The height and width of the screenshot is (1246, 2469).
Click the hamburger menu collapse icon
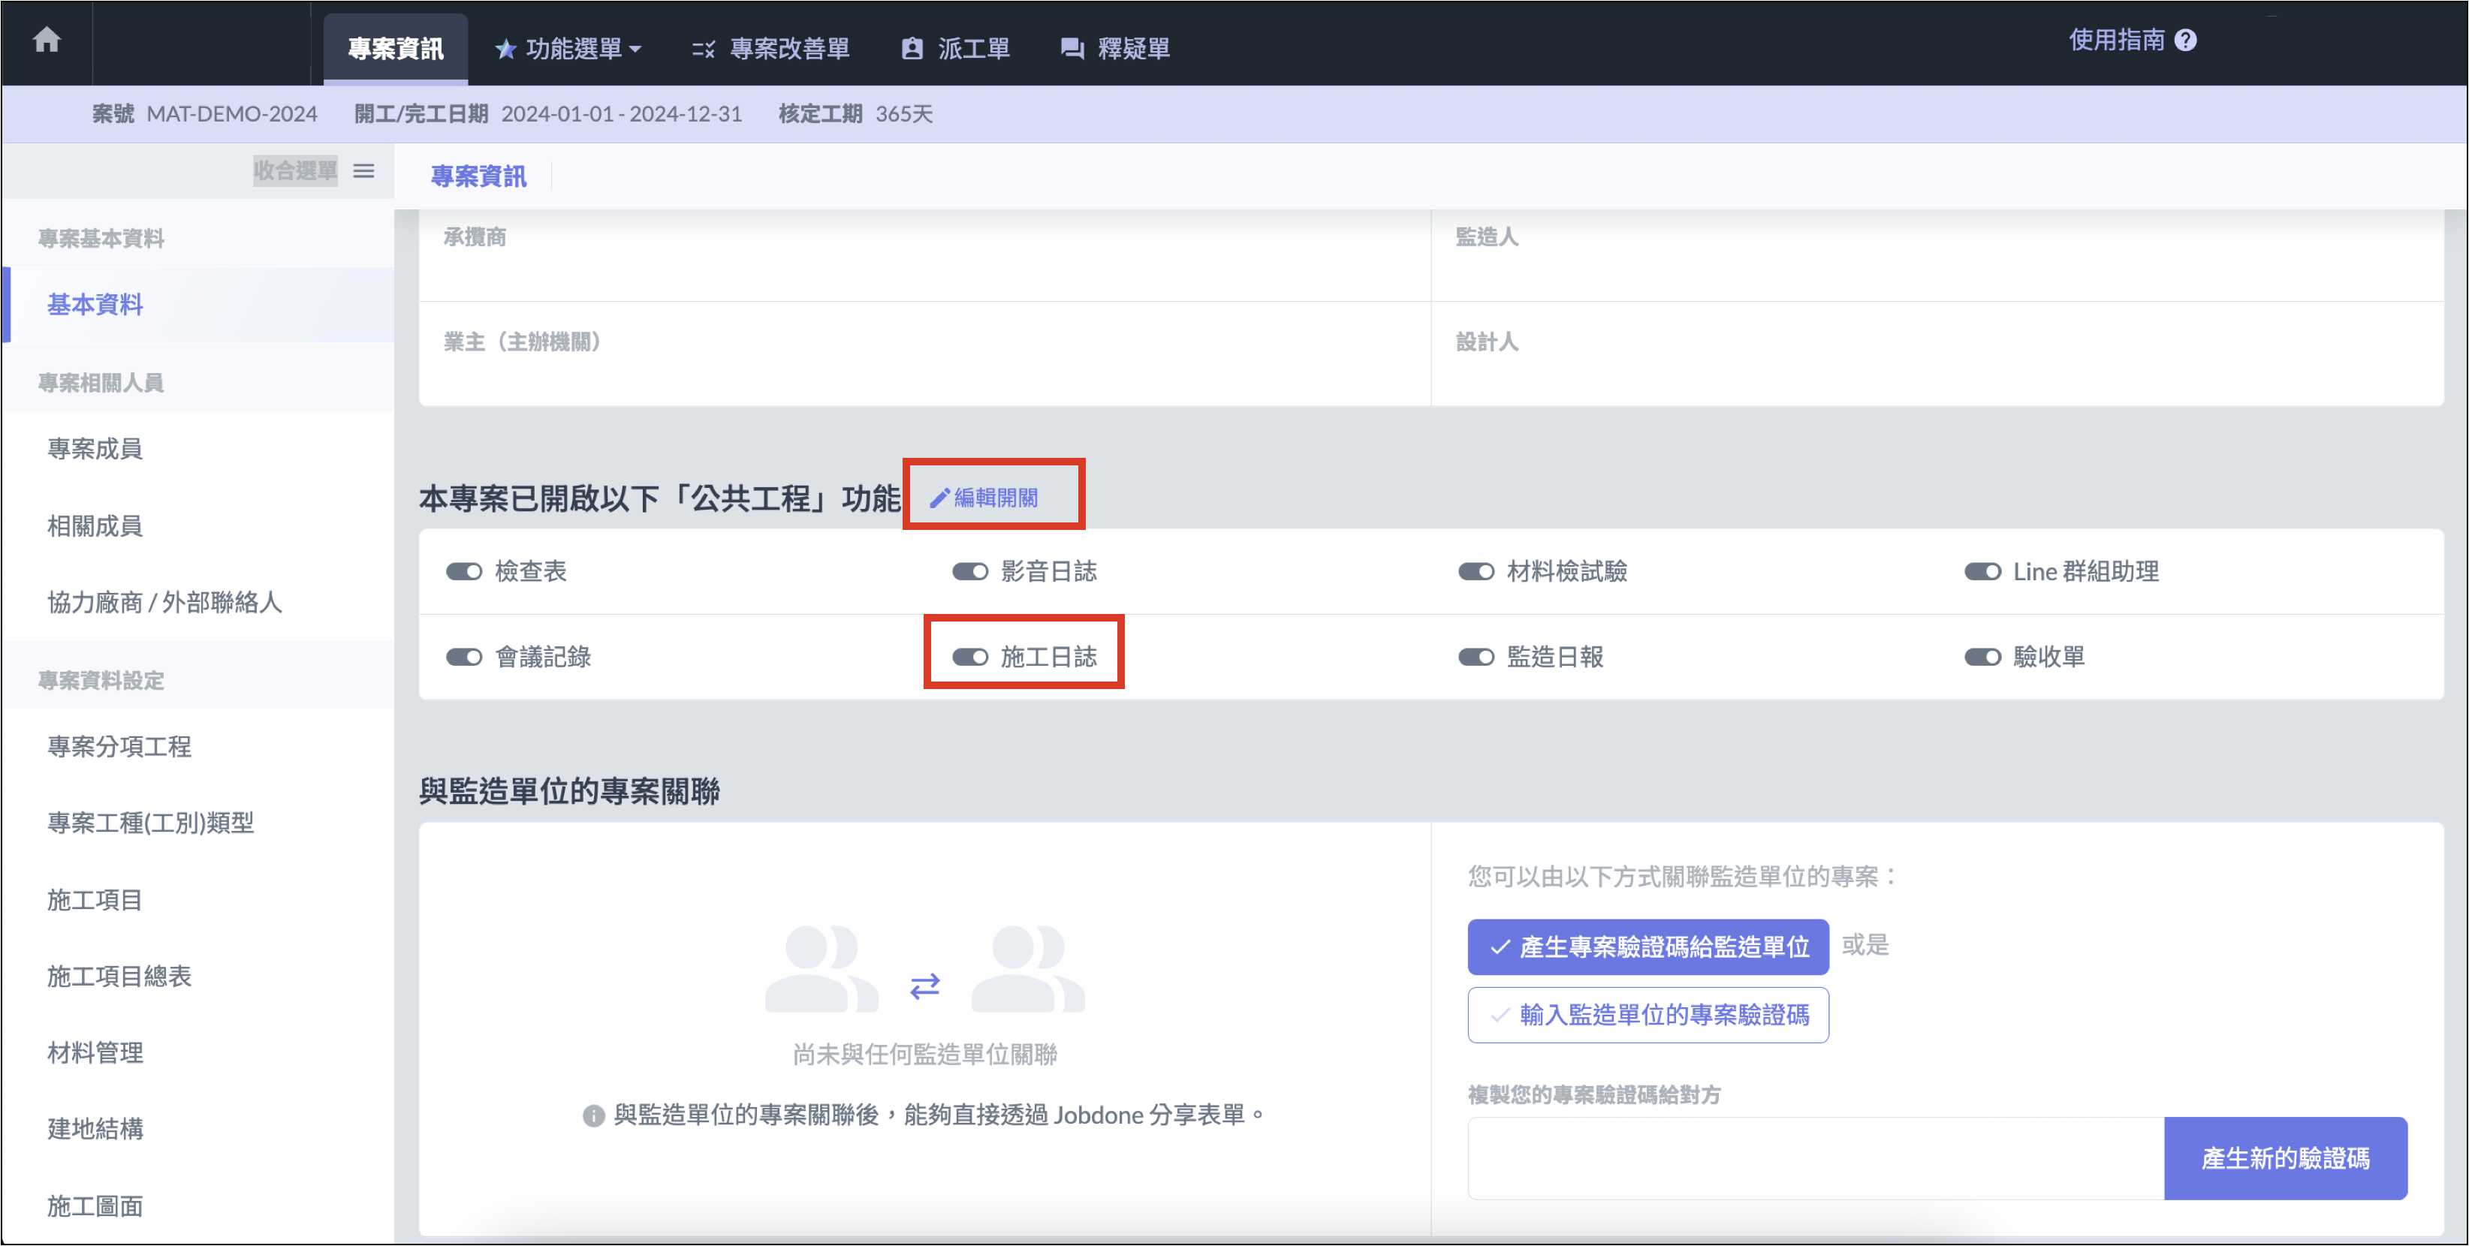363,171
